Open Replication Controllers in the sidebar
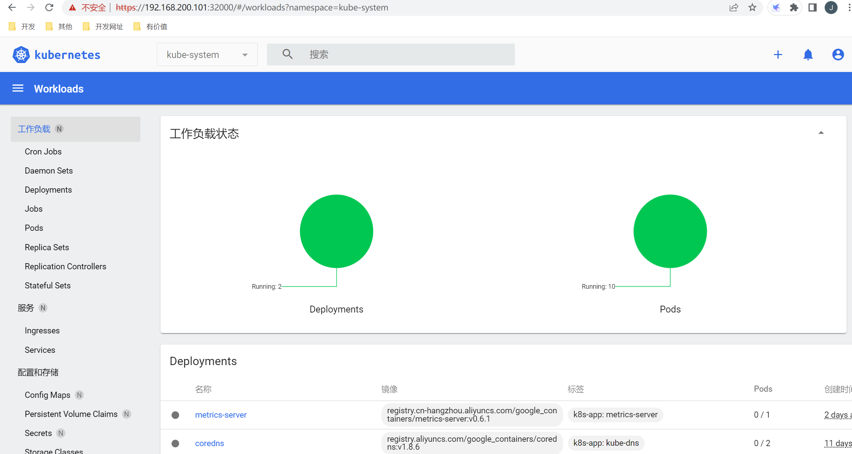This screenshot has height=454, width=852. 65,266
